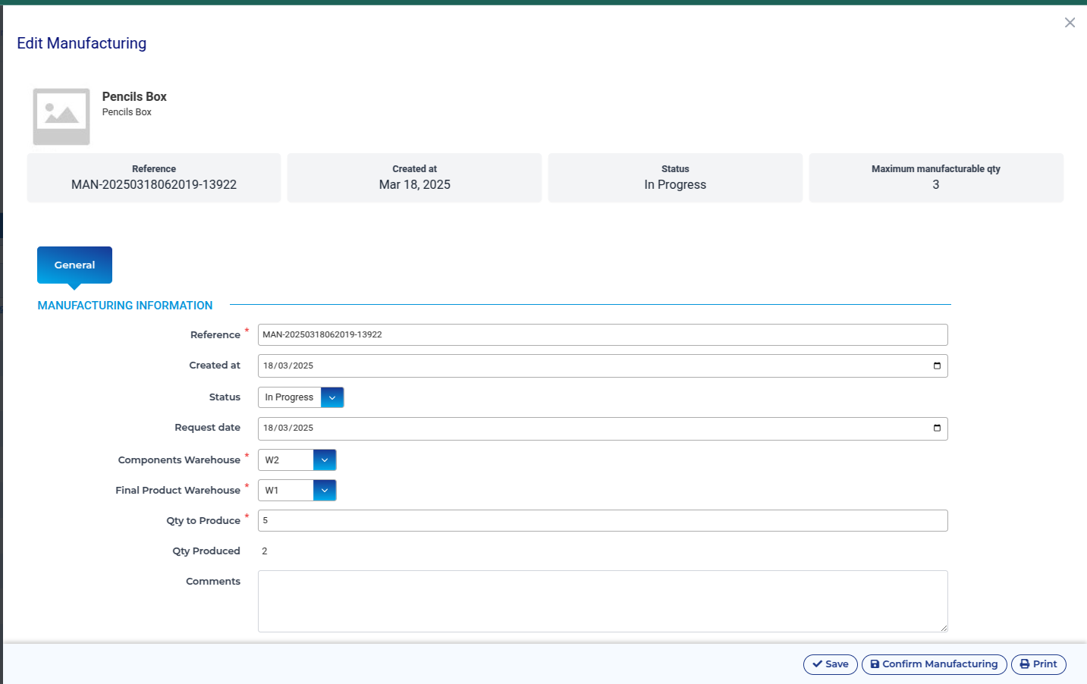Click the Save button
This screenshot has height=684, width=1087.
point(831,664)
